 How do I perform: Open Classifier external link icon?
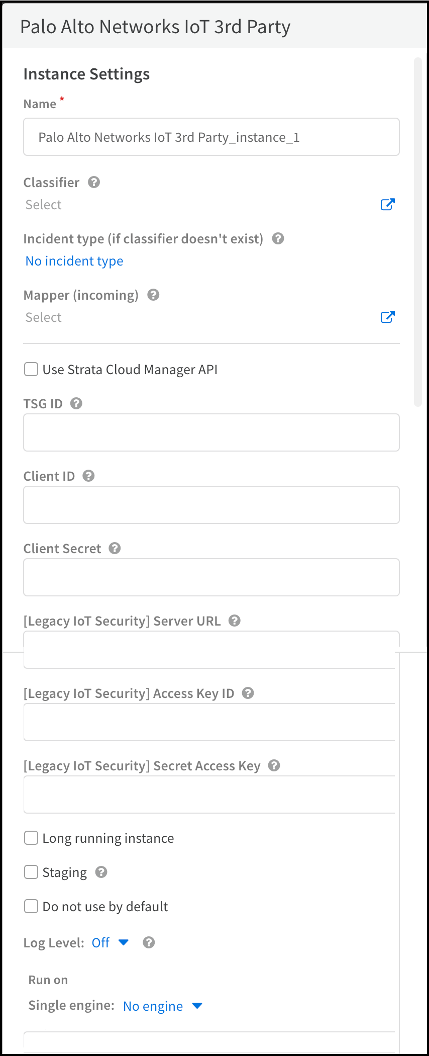[387, 204]
